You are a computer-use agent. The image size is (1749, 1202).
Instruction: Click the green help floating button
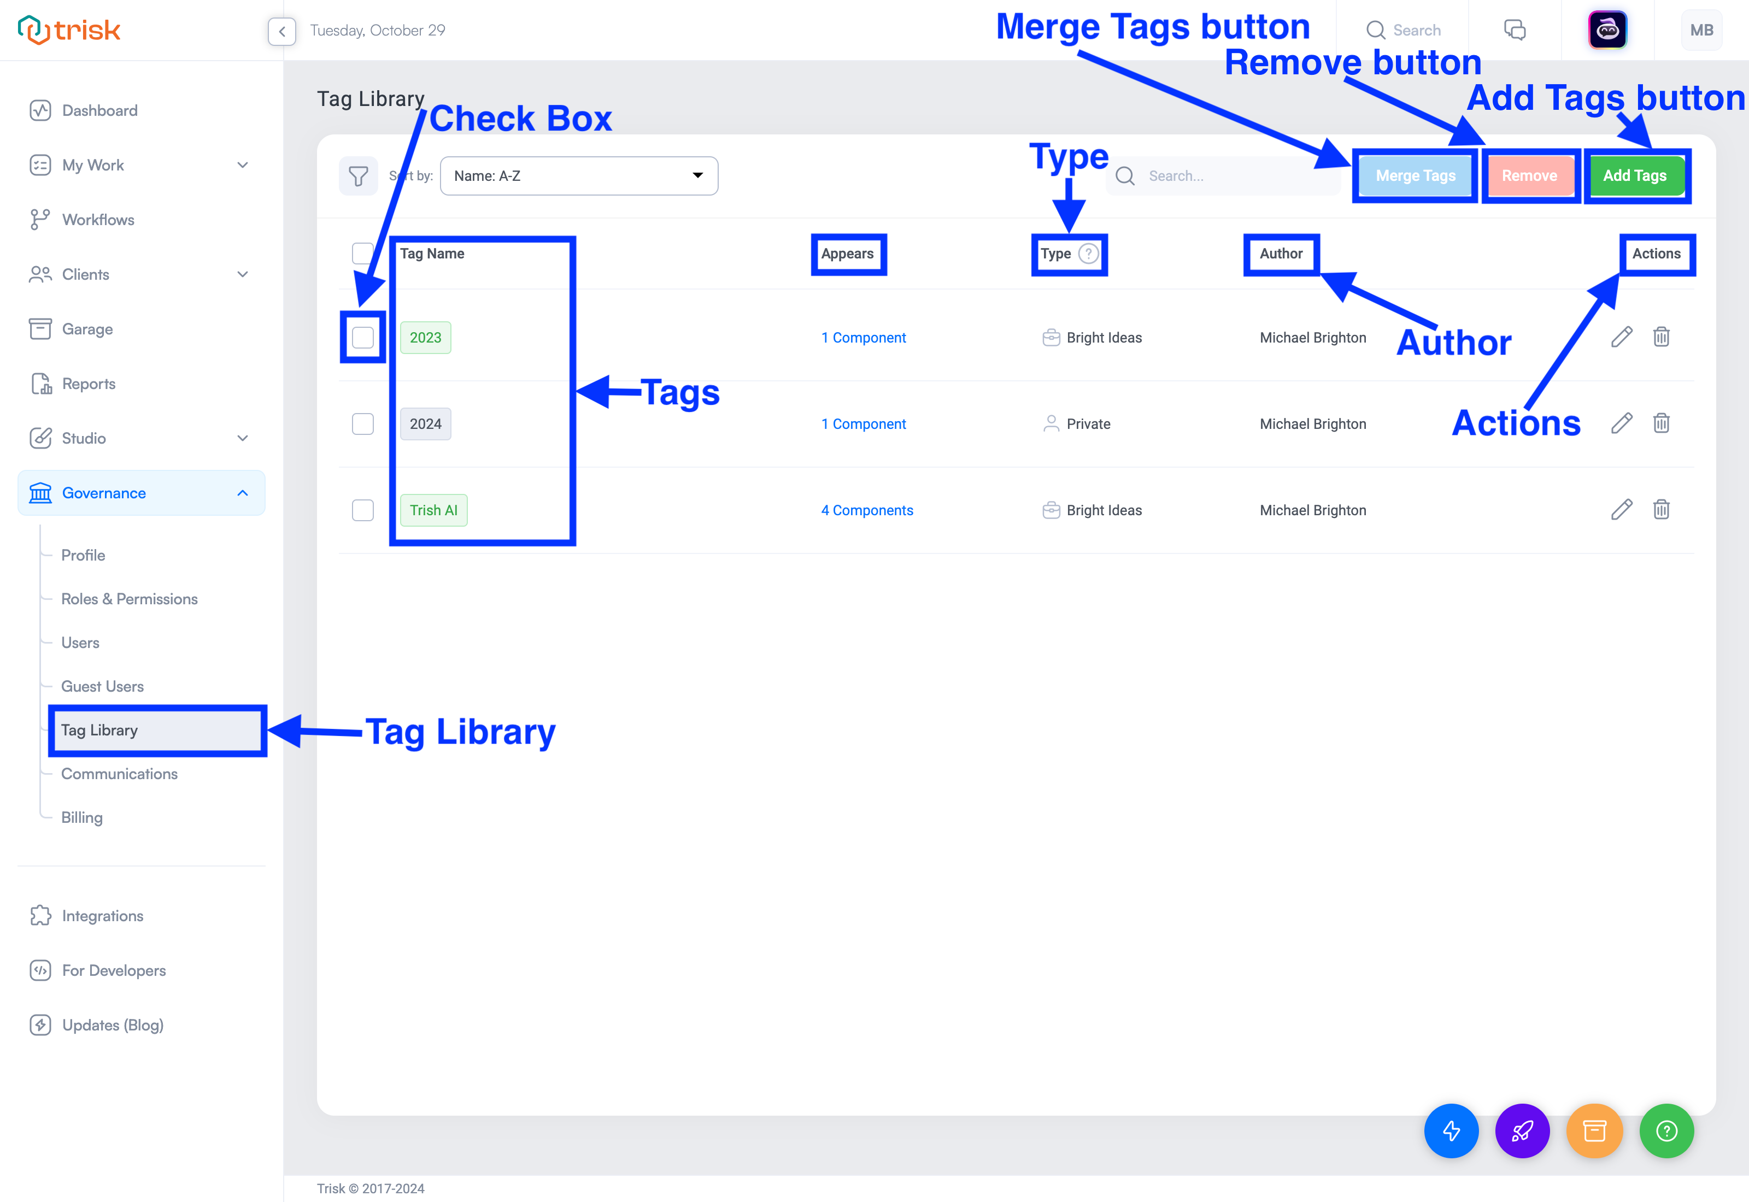(x=1666, y=1130)
